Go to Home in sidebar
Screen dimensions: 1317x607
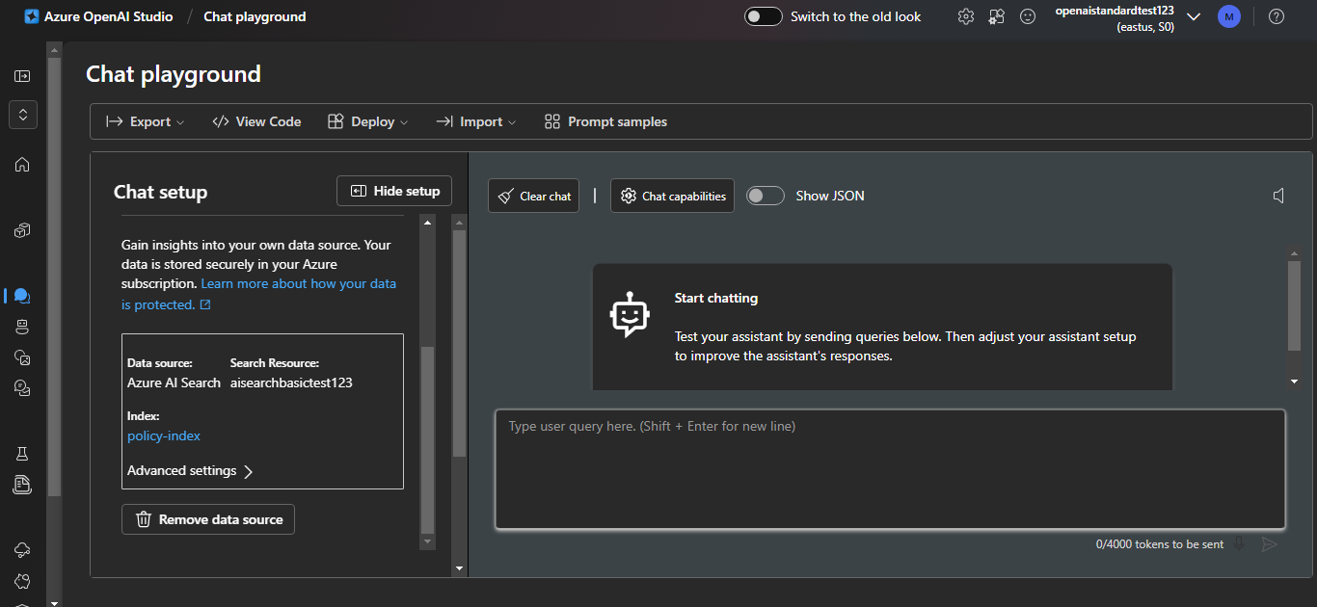point(22,165)
